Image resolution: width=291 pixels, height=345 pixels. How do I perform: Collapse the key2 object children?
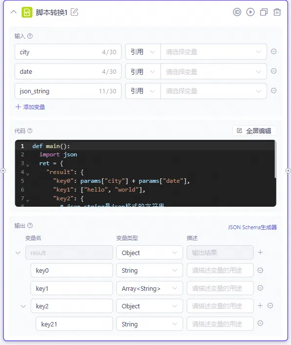pos(23,306)
